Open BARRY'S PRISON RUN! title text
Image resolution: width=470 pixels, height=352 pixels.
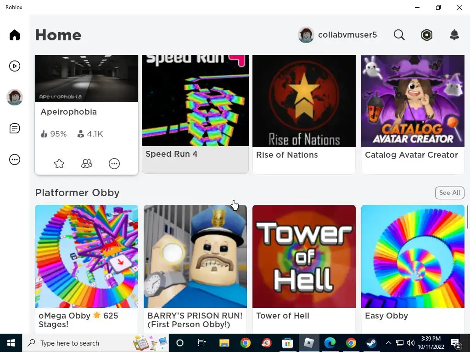pos(195,320)
